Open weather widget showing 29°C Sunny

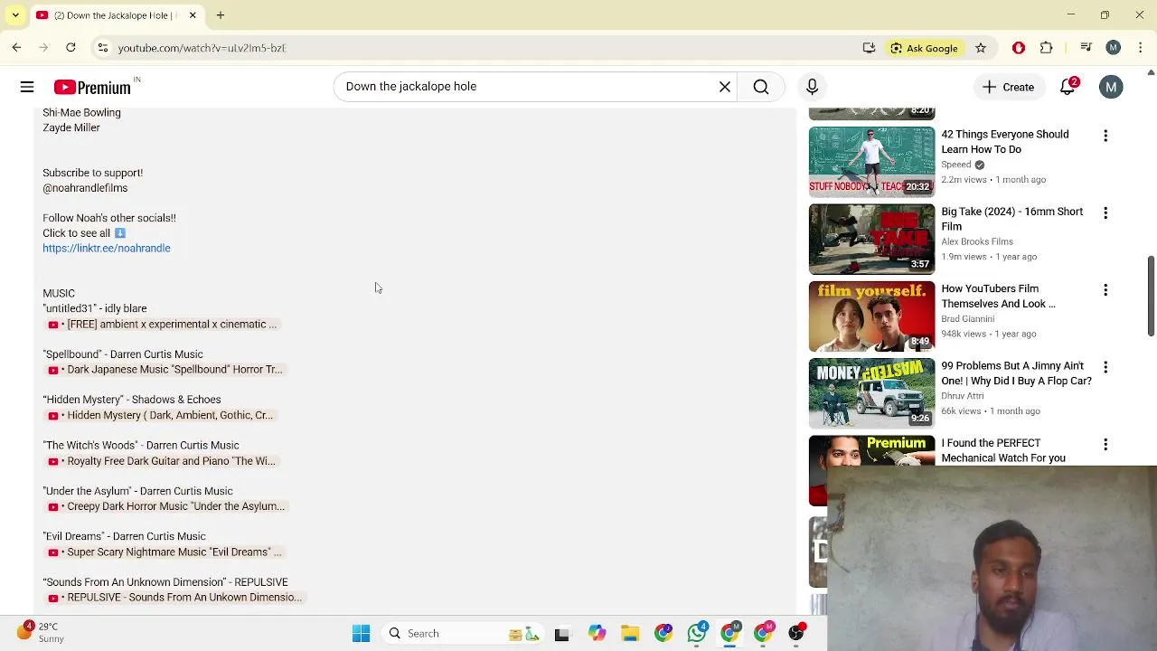click(x=40, y=632)
